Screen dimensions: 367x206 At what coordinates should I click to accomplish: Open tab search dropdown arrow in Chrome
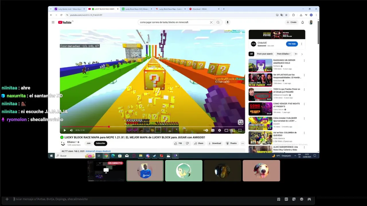(x=51, y=9)
